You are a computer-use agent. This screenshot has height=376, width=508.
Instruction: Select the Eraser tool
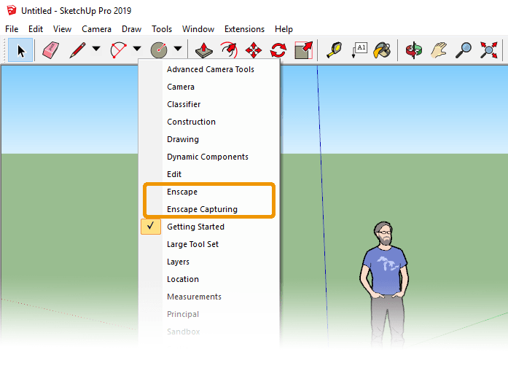click(x=50, y=50)
